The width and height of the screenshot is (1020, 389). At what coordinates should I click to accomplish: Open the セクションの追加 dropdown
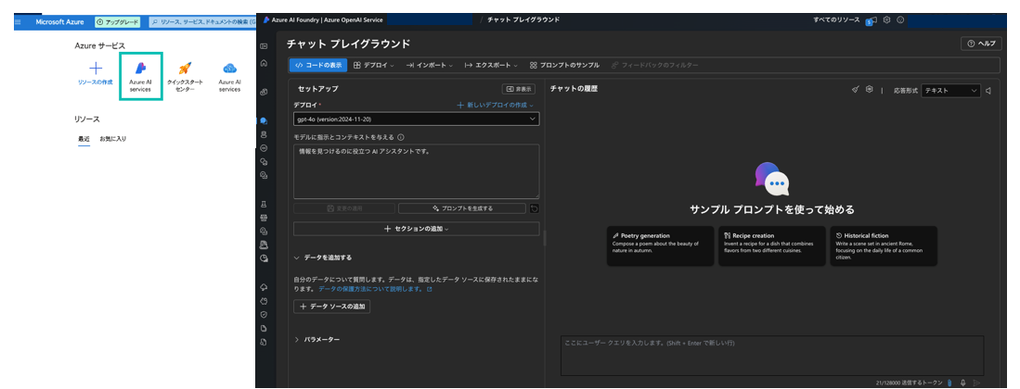click(417, 229)
